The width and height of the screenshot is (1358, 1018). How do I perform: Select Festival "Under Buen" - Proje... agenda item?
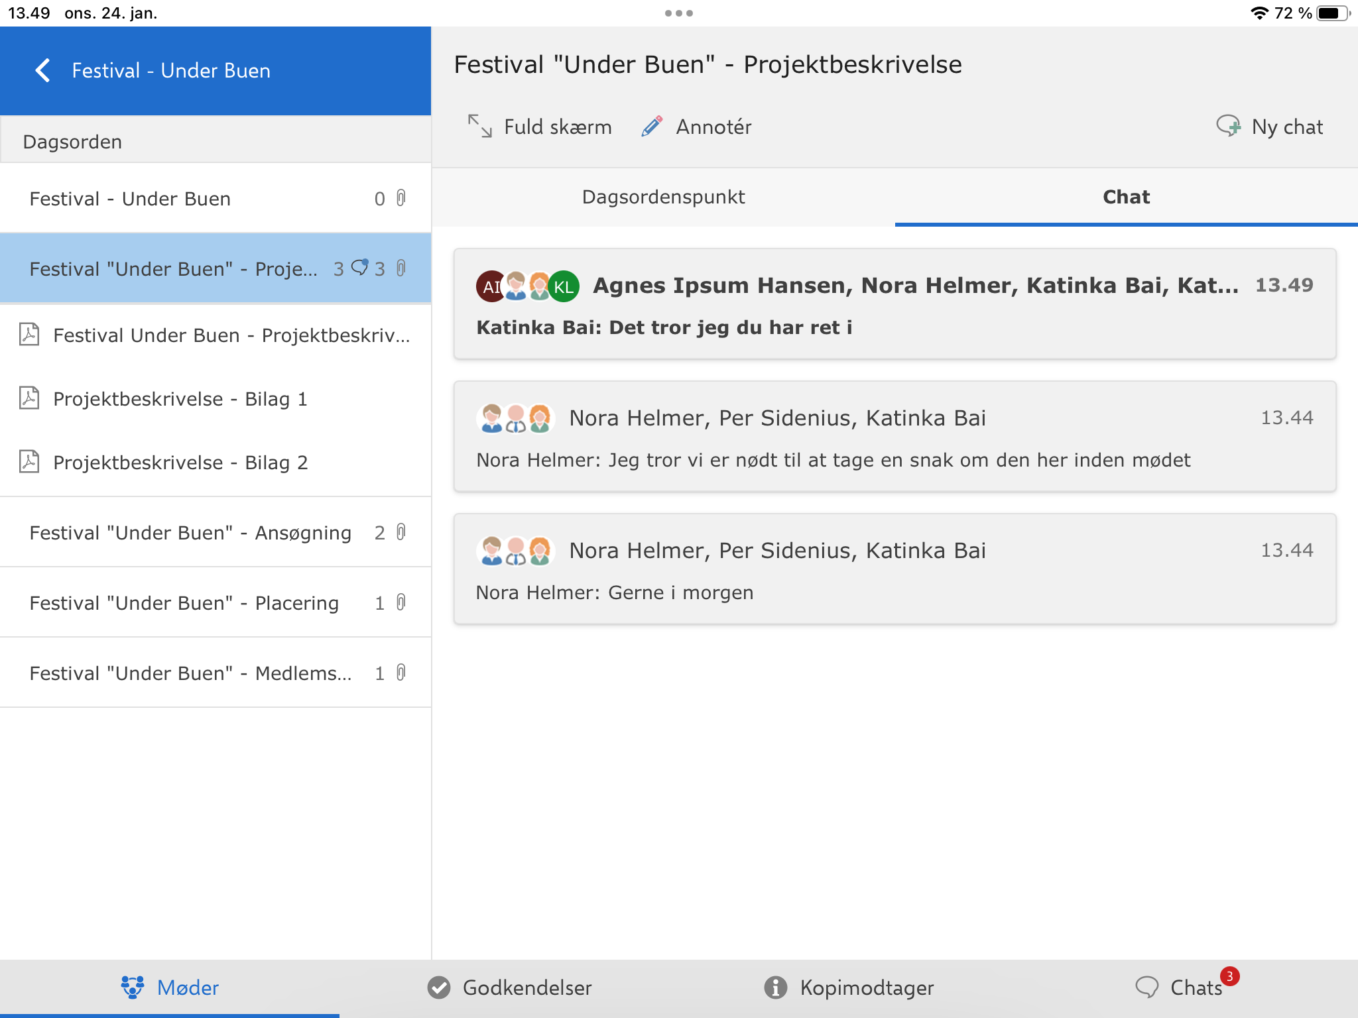click(x=216, y=268)
